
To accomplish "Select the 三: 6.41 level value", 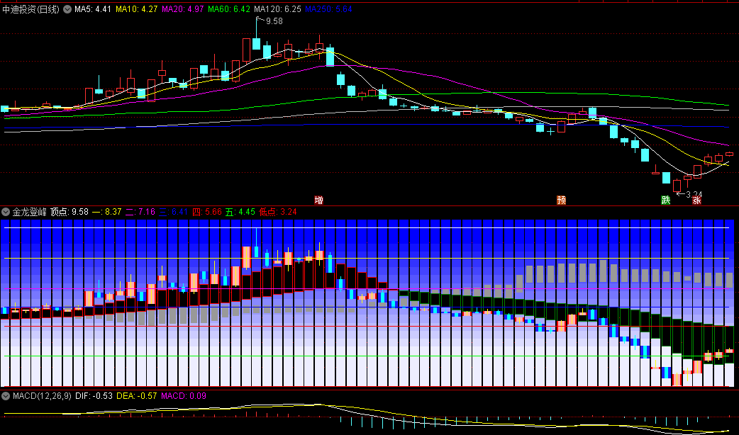I will 174,212.
